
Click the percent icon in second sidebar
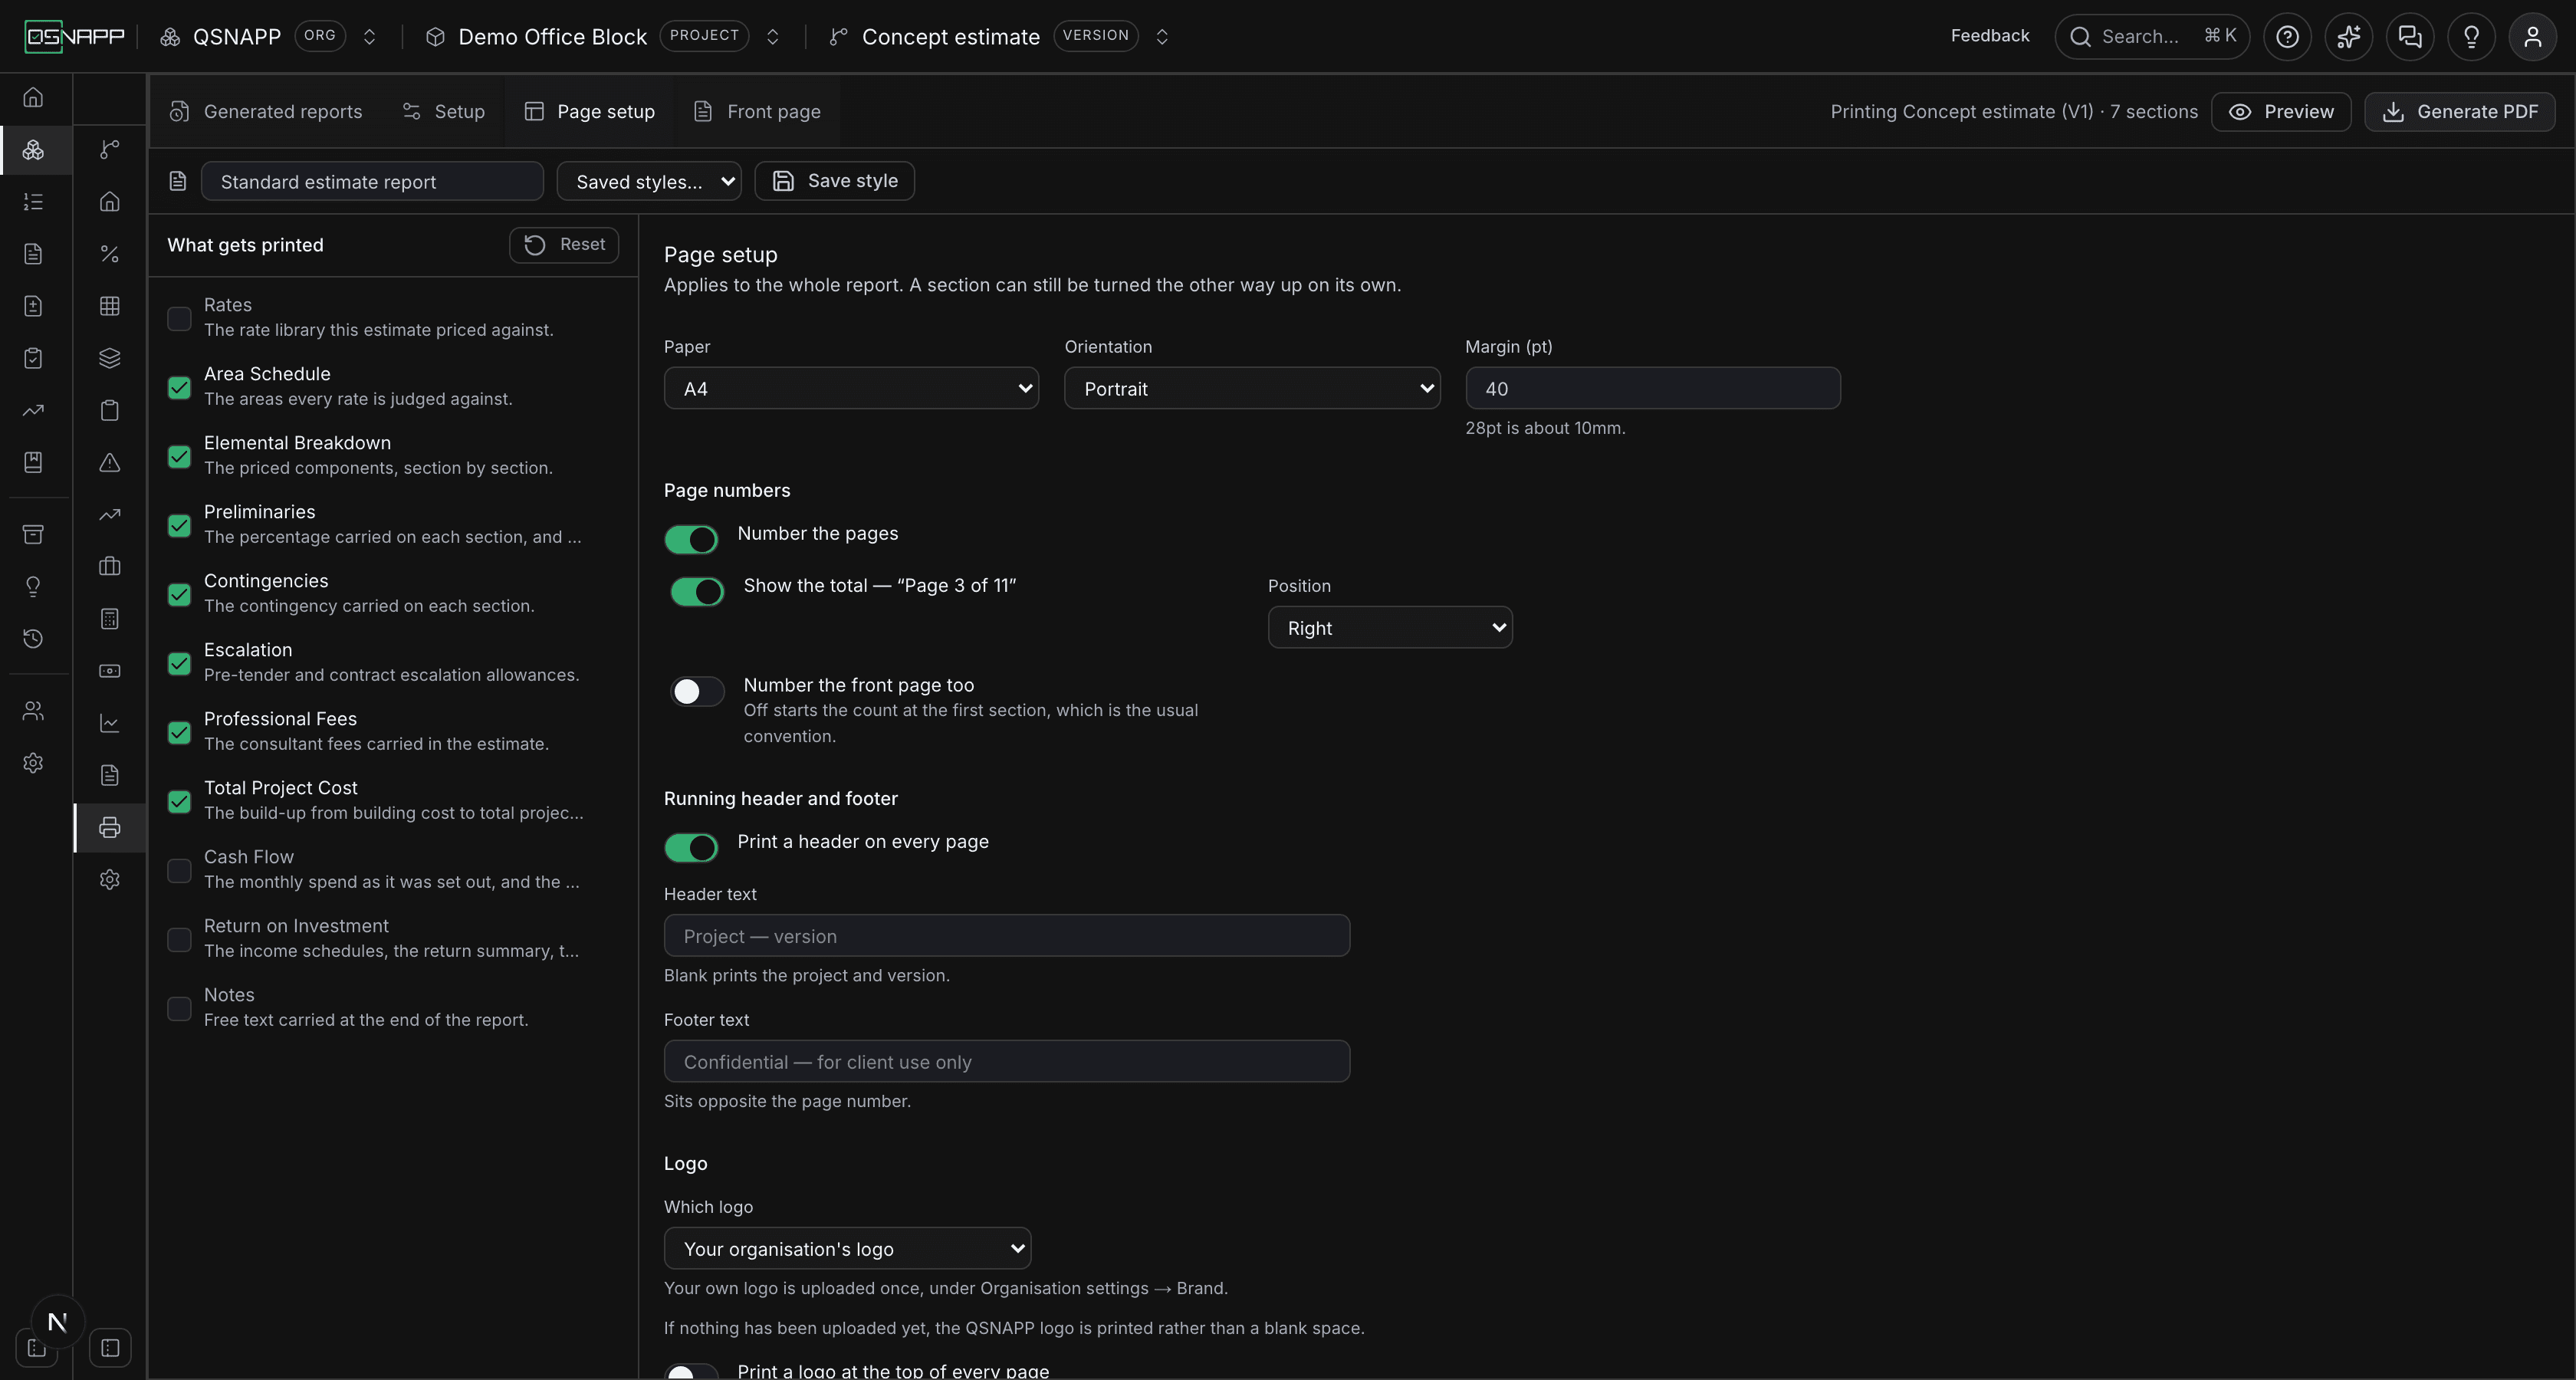[x=110, y=254]
